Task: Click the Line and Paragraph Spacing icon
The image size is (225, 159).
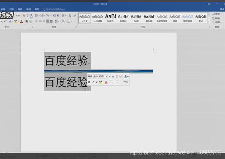Action: tap(56, 21)
